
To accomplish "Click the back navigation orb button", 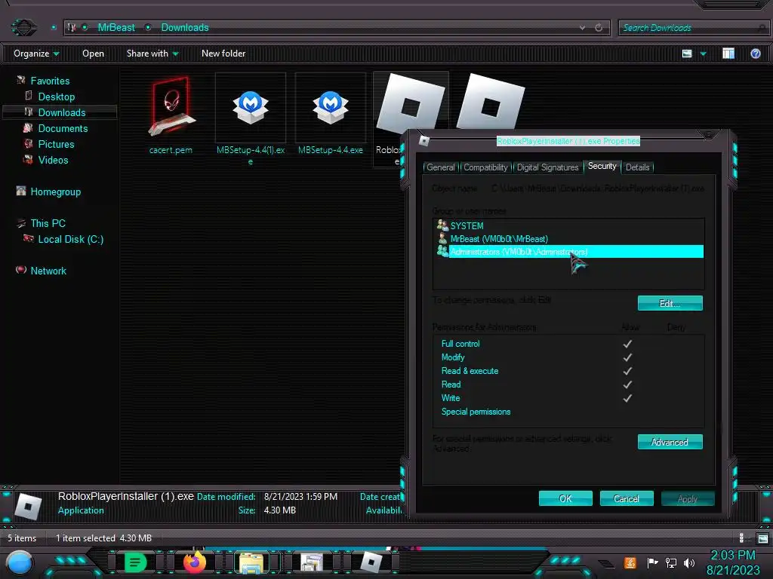I will [23, 27].
